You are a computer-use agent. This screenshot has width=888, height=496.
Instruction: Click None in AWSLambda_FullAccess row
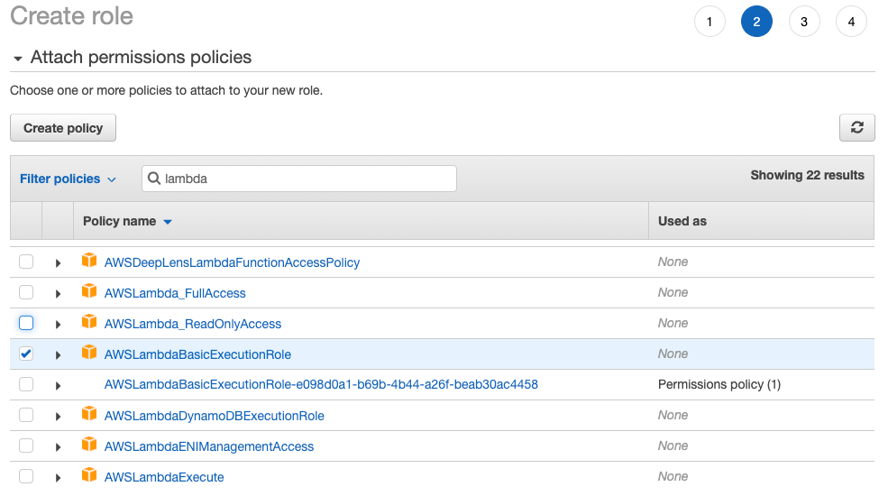(x=673, y=292)
